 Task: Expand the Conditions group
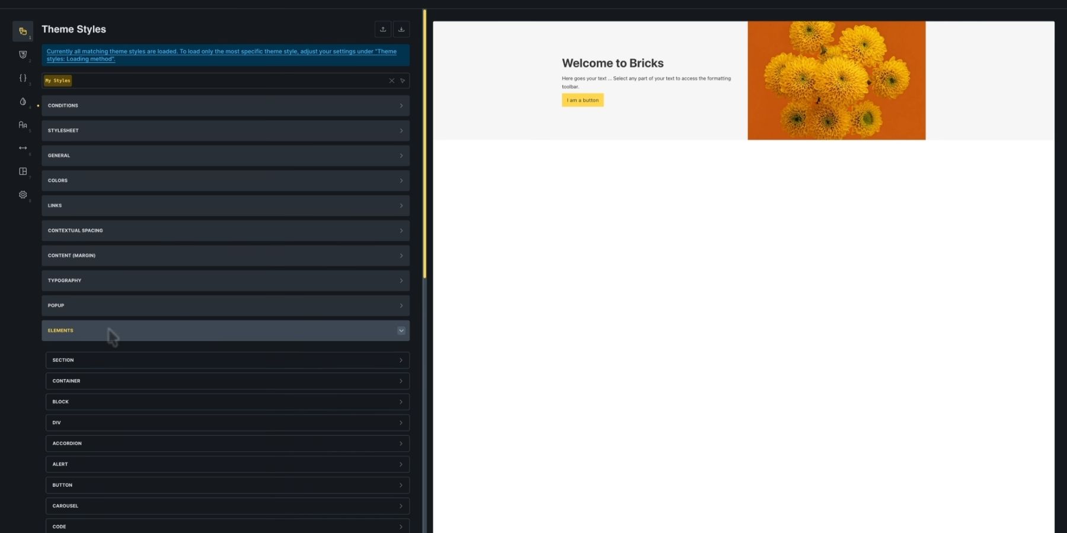pyautogui.click(x=225, y=105)
